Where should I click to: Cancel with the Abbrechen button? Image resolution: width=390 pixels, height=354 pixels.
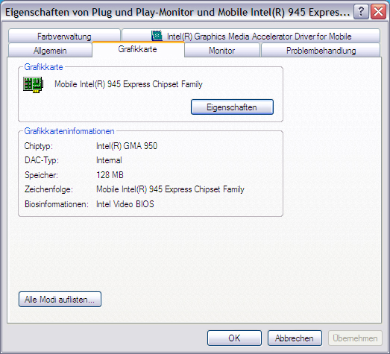[295, 338]
